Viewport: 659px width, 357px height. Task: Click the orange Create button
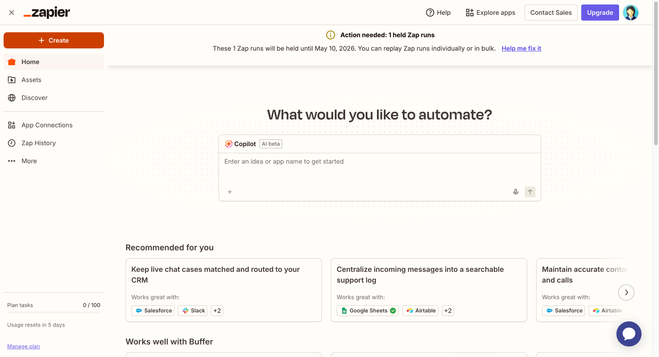[54, 40]
